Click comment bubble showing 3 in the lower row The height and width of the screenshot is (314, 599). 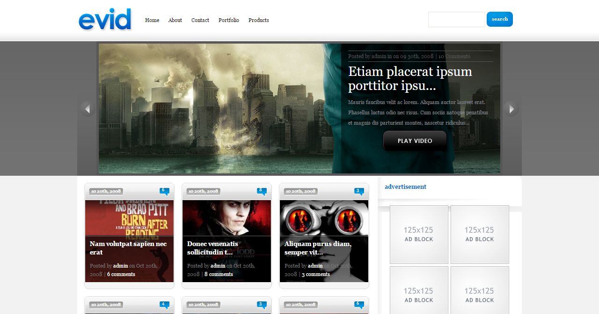click(x=262, y=305)
